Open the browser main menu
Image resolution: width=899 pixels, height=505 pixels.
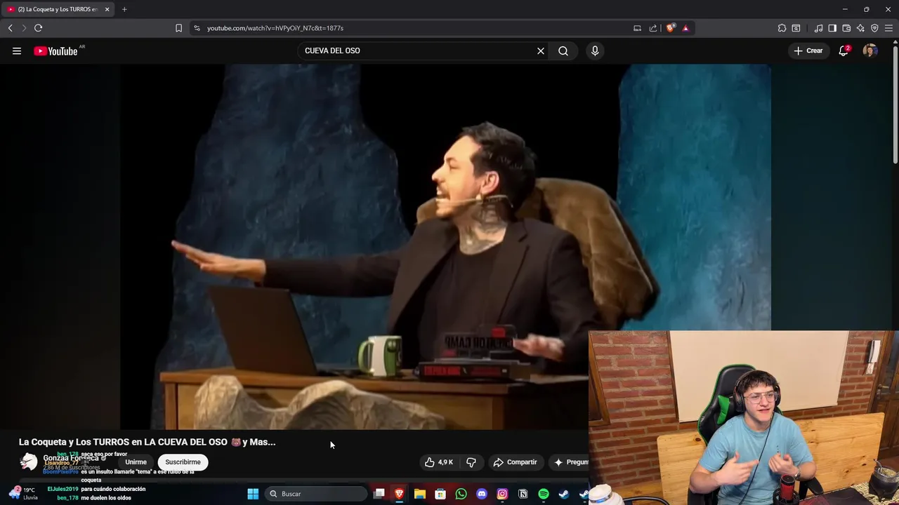pos(889,28)
